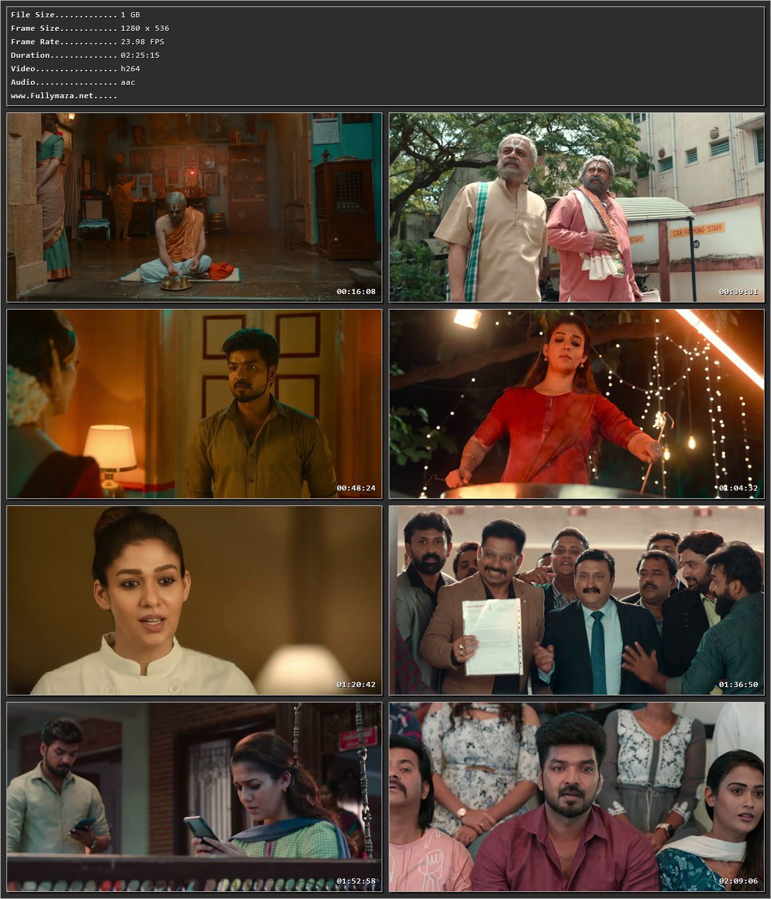Select the frame thumbnail stamped 00:48:24
This screenshot has height=899, width=771.
[x=194, y=404]
